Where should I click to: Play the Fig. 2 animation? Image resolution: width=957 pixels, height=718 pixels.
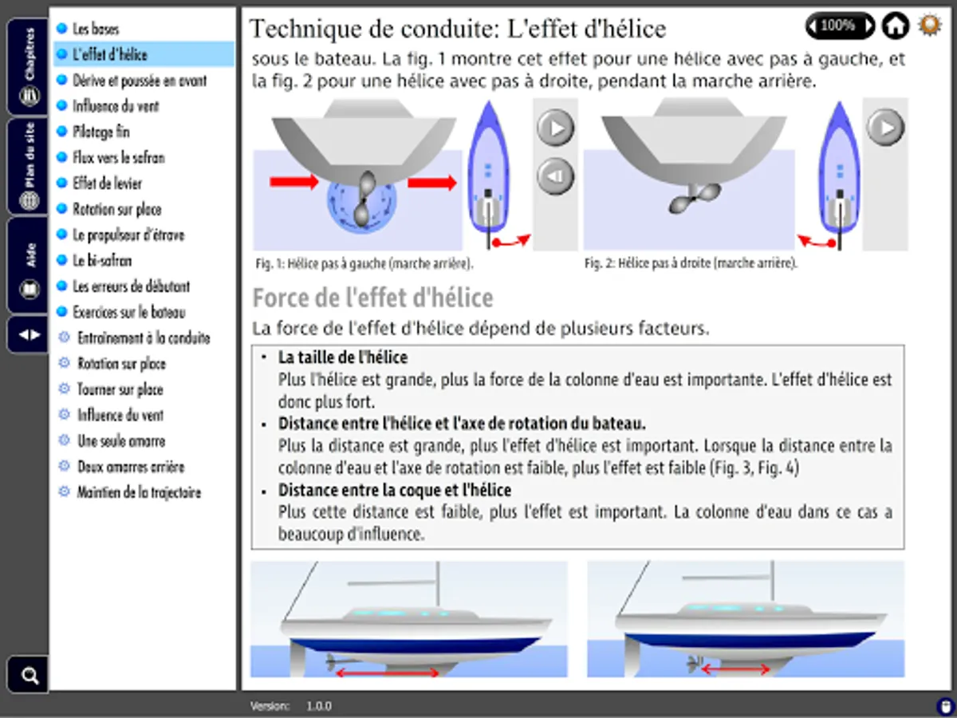click(x=885, y=126)
